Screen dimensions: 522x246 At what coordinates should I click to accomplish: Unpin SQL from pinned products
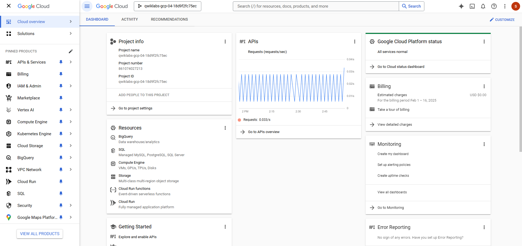(x=61, y=194)
